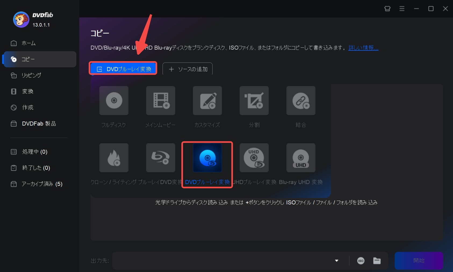Open the hamburger menu in title bar
453x272 pixels.
402,9
